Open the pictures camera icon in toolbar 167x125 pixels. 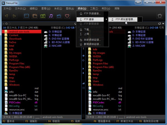pyautogui.click(x=43, y=16)
